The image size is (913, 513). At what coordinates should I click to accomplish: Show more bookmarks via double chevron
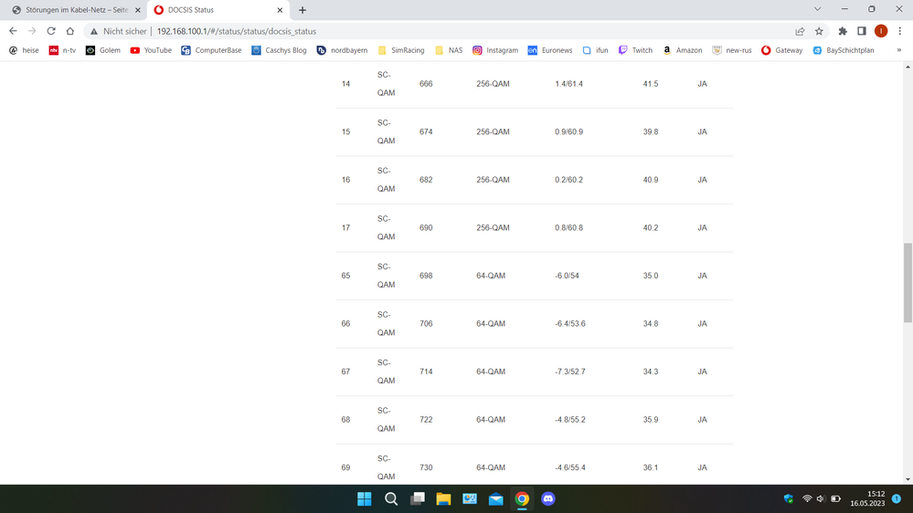click(899, 50)
